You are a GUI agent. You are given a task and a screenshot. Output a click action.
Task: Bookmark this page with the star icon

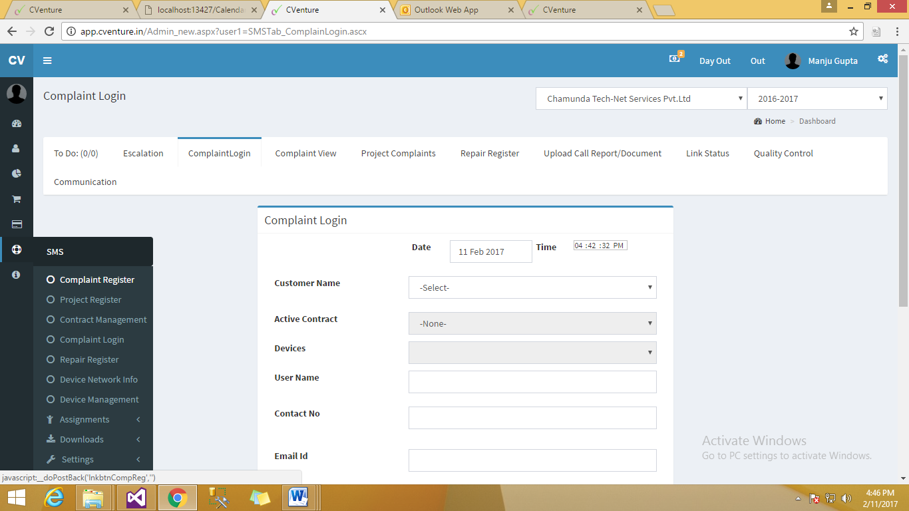(853, 31)
